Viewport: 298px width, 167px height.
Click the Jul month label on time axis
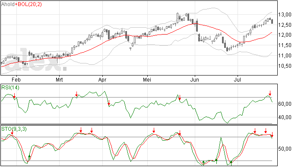click(x=238, y=79)
